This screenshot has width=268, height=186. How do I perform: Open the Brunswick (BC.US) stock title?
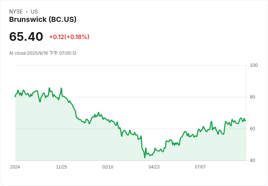43,20
